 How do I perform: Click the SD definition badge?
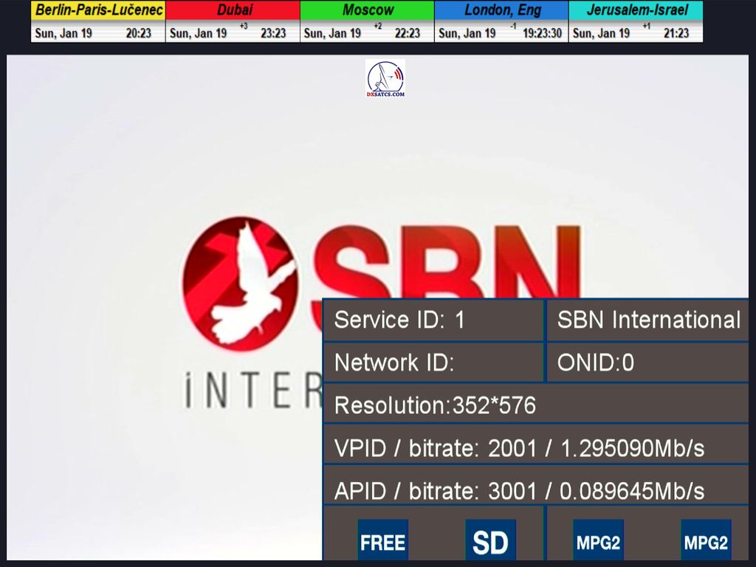click(490, 543)
